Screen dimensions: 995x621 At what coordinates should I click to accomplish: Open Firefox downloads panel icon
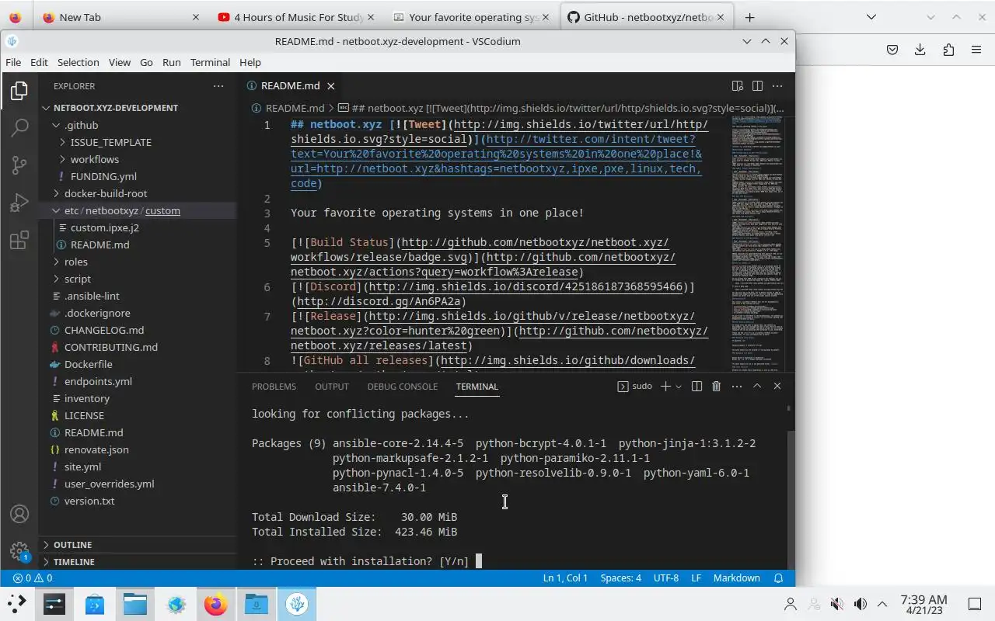pyautogui.click(x=920, y=50)
